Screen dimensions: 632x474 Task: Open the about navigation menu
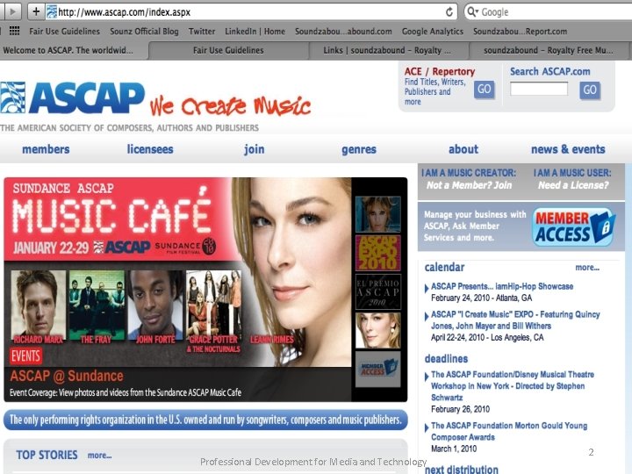point(463,149)
